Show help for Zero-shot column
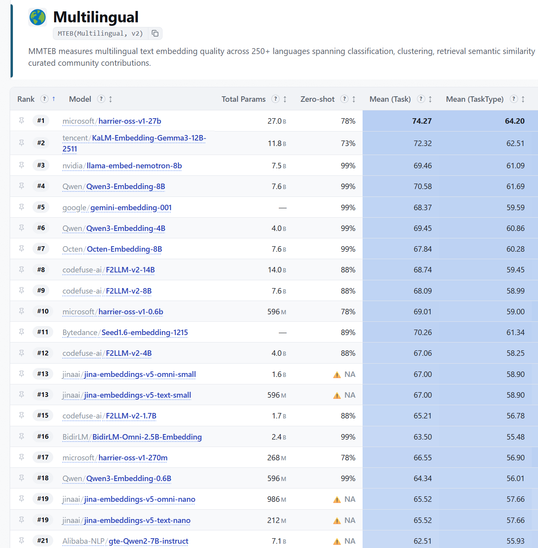Viewport: 538px width, 548px height. [x=345, y=99]
